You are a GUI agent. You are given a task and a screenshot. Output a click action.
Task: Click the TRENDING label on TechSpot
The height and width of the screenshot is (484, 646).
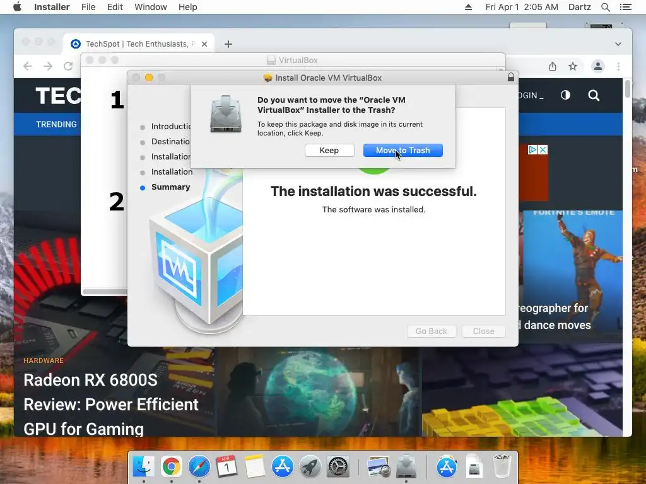56,124
